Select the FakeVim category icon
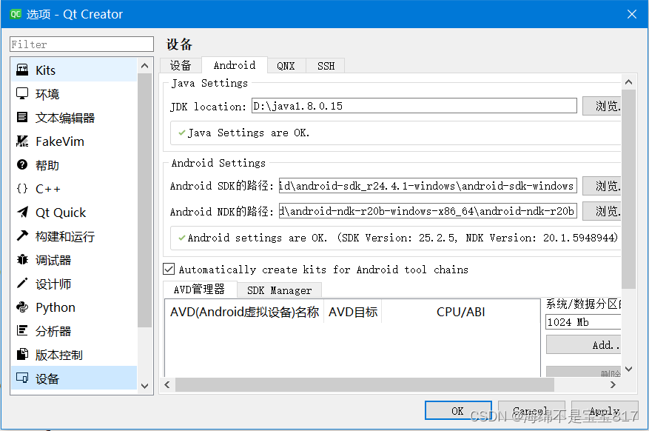The image size is (649, 431). point(22,141)
